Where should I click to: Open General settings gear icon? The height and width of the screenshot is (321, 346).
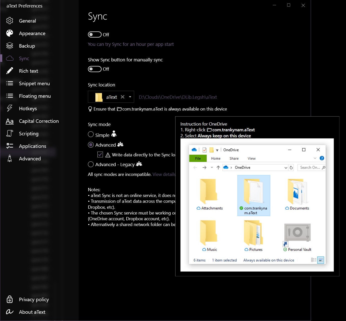coord(10,21)
